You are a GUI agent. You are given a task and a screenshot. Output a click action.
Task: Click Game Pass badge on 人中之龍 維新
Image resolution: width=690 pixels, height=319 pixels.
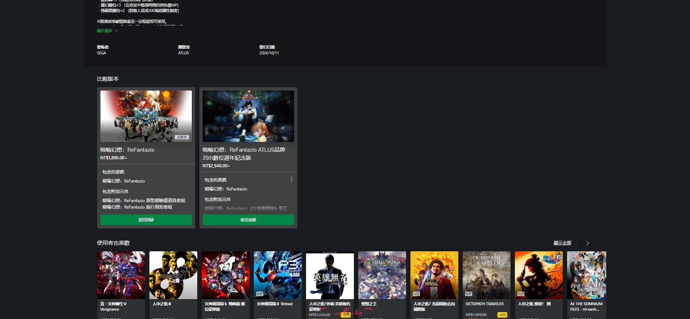coord(521,294)
